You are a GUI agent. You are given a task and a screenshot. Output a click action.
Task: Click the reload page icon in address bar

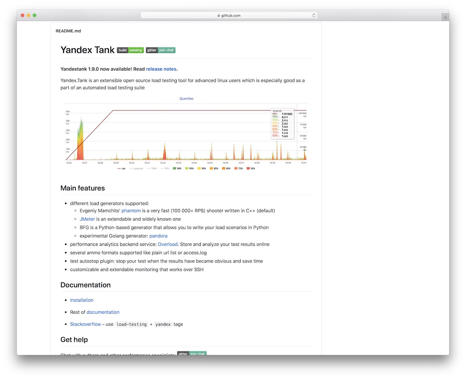(313, 15)
